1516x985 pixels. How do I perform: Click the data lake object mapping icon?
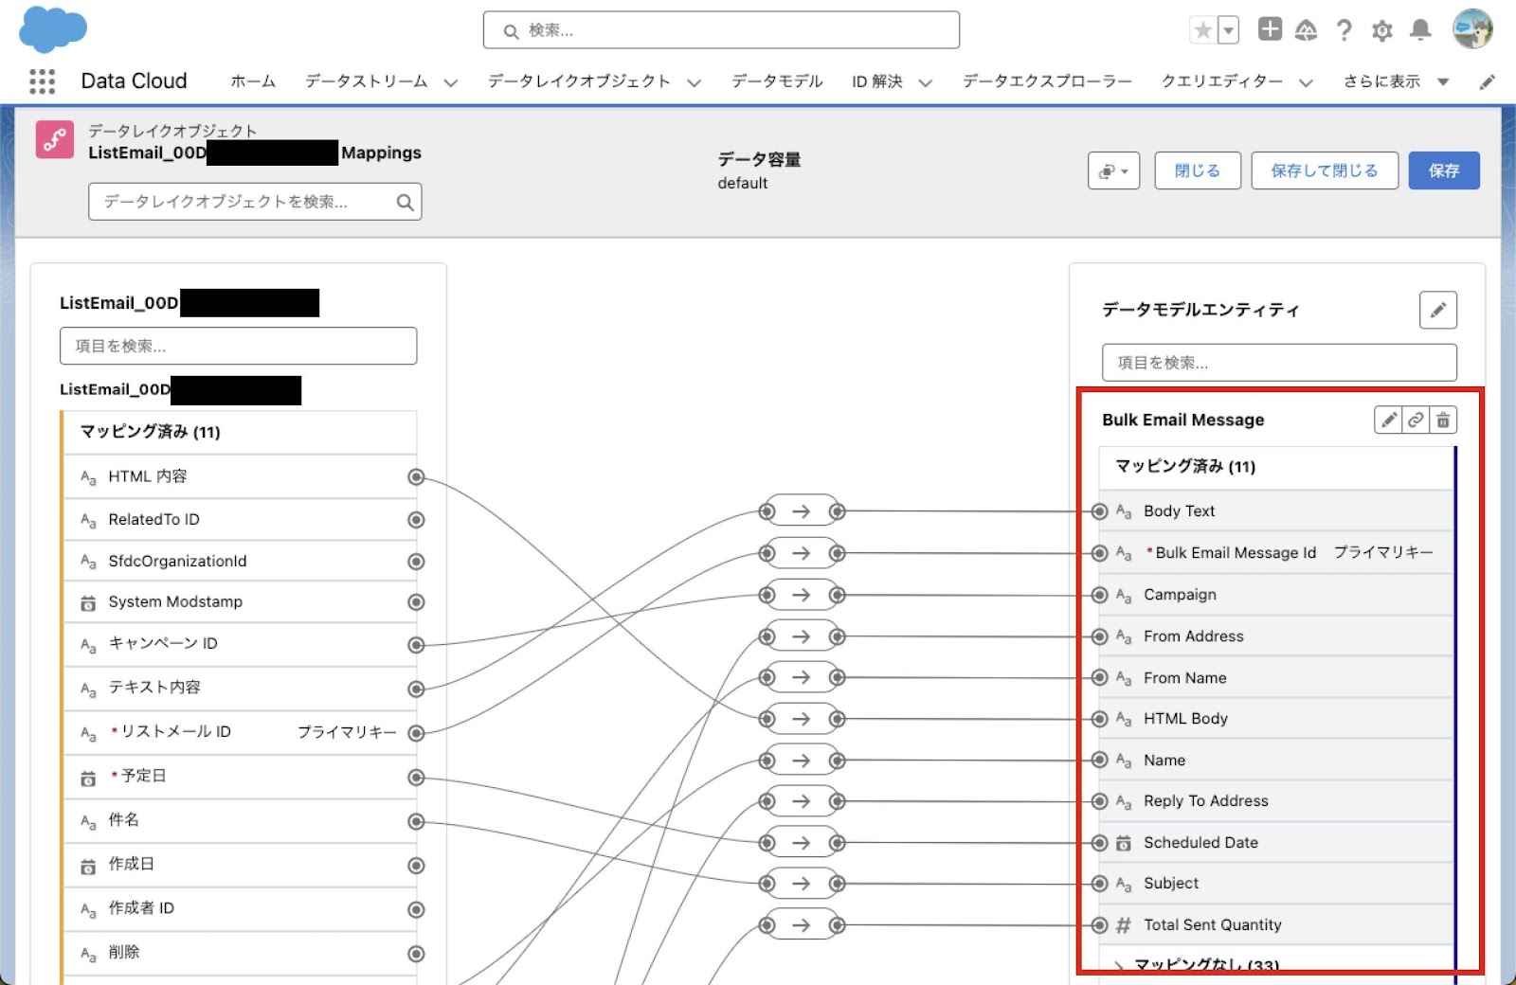[55, 139]
